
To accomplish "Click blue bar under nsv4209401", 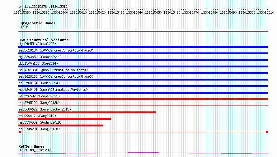I will point(143,93).
